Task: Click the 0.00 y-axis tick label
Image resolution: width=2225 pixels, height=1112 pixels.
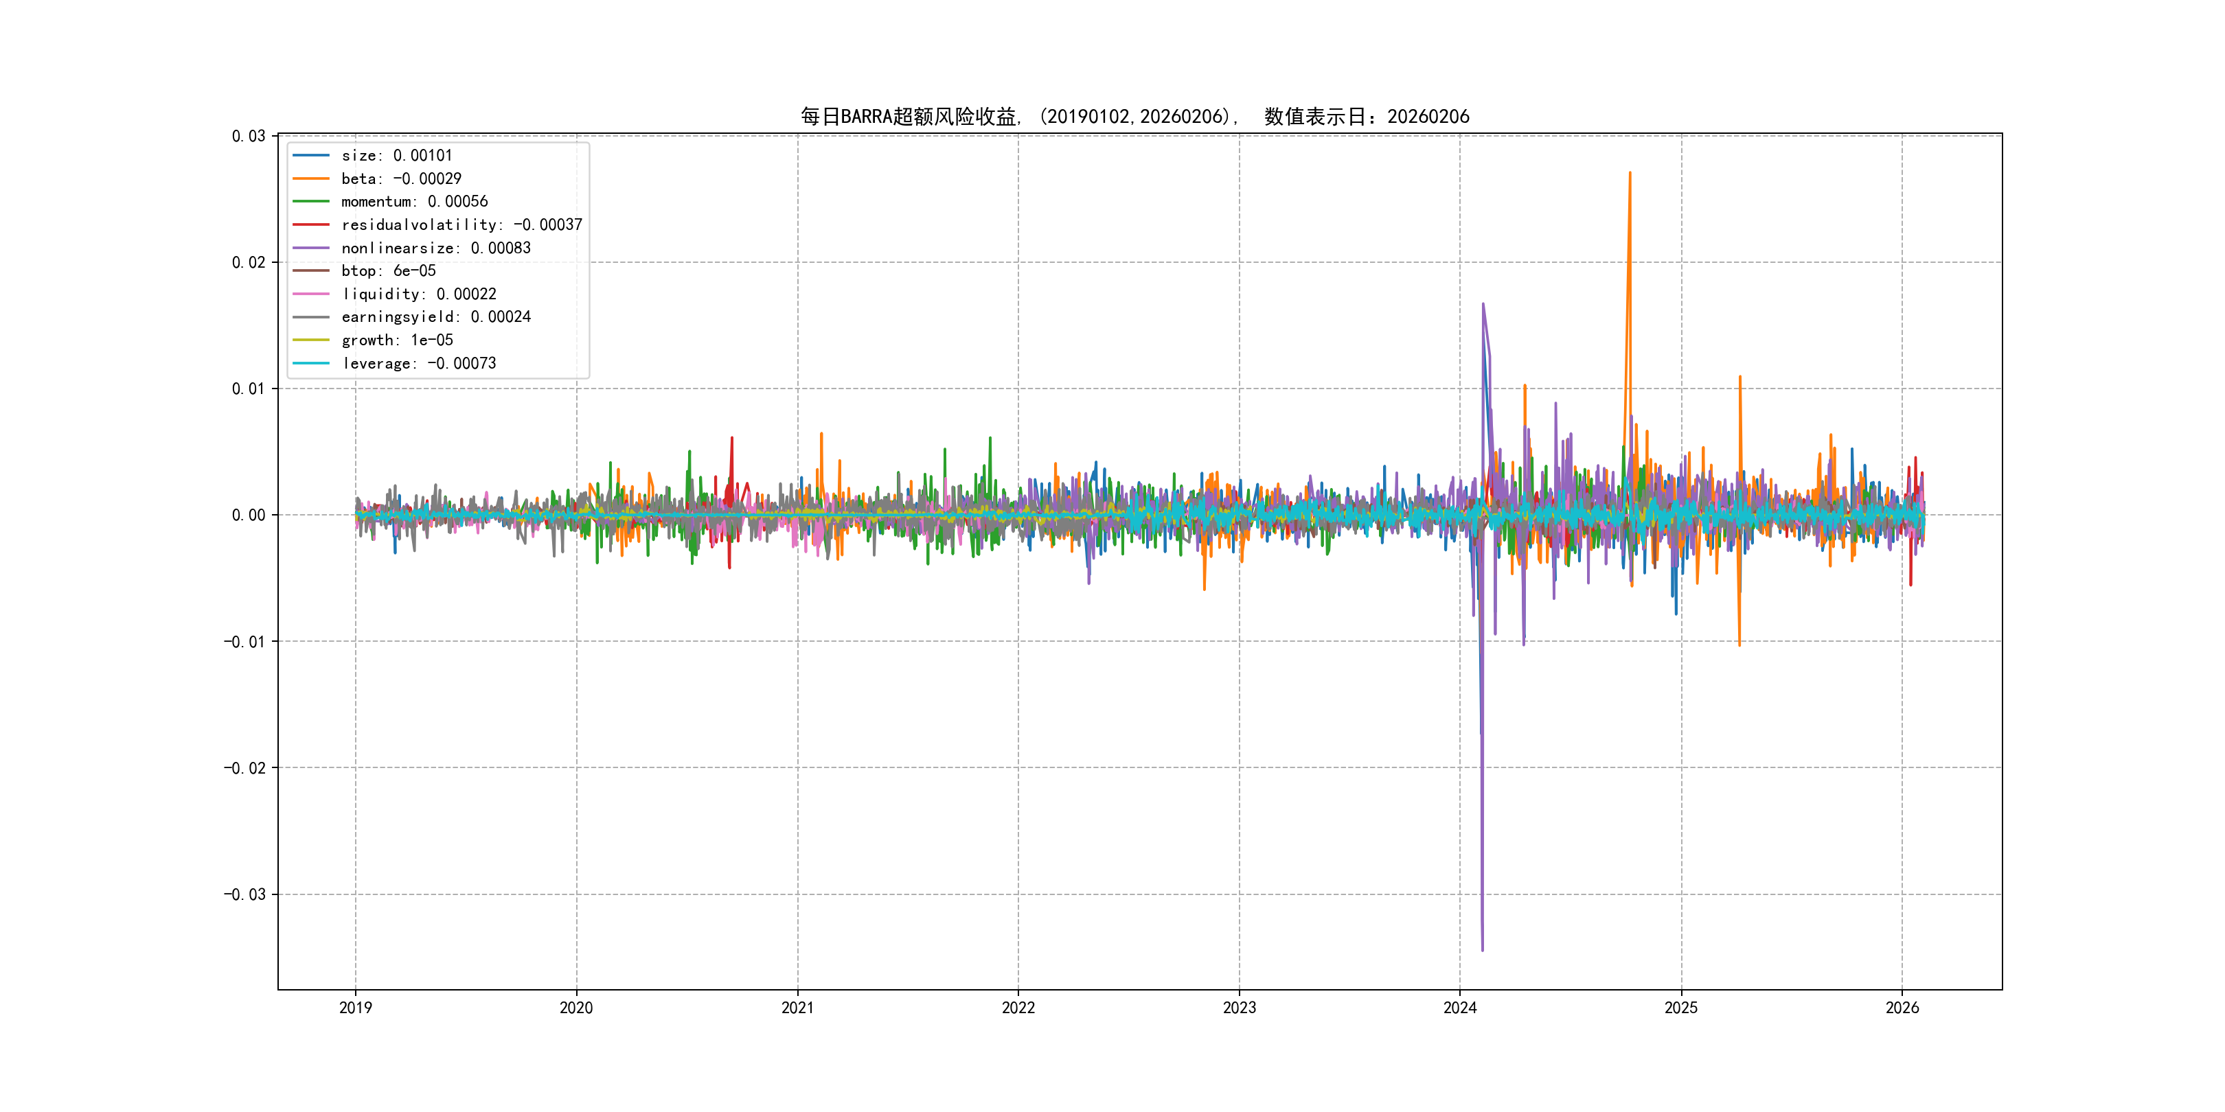Action: [248, 516]
